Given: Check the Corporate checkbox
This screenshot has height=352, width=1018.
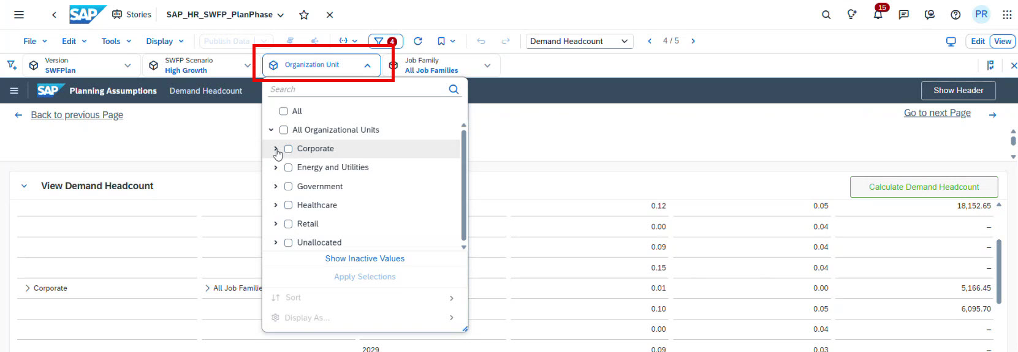Looking at the screenshot, I should 288,149.
